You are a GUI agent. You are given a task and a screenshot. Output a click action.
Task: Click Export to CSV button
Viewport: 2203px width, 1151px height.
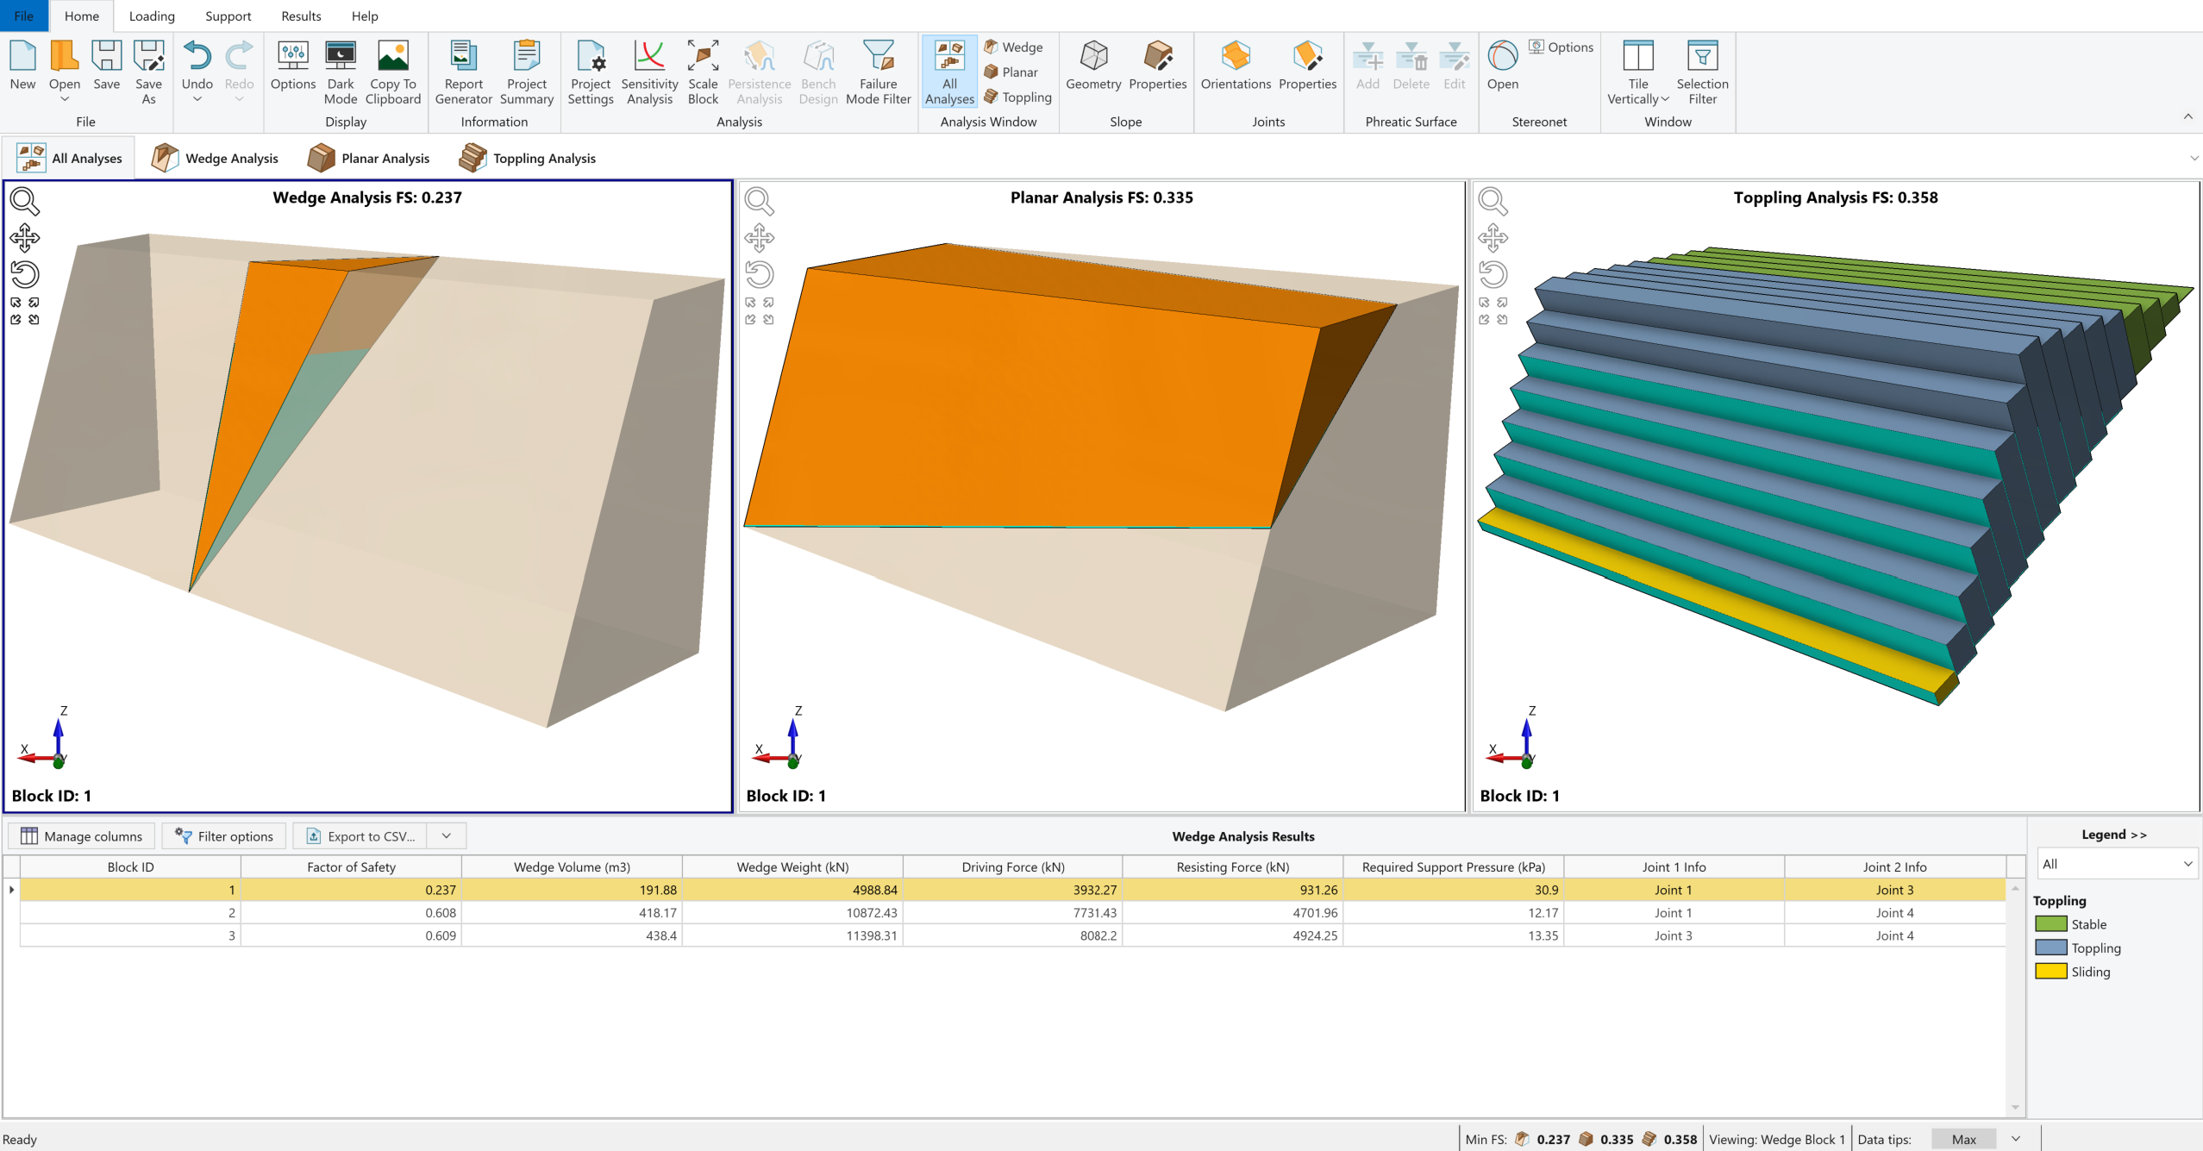(361, 835)
